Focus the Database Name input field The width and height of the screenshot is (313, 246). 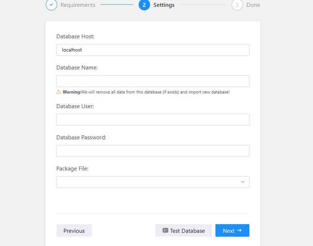153,81
